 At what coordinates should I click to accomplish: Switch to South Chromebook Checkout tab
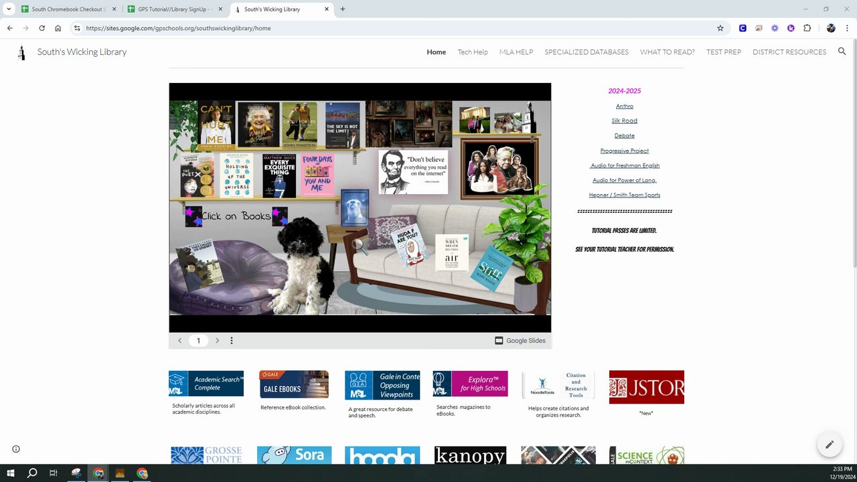point(67,9)
